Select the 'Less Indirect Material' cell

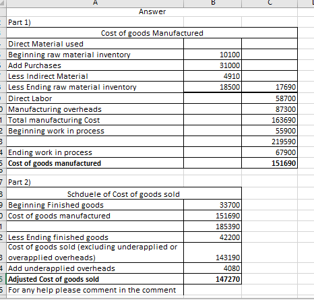click(95, 76)
